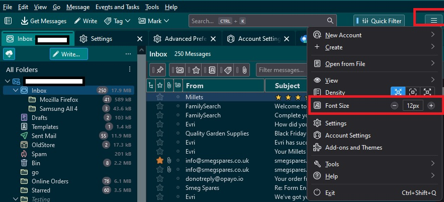The height and width of the screenshot is (202, 444).
Task: Click the Quick Filter button
Action: point(379,21)
